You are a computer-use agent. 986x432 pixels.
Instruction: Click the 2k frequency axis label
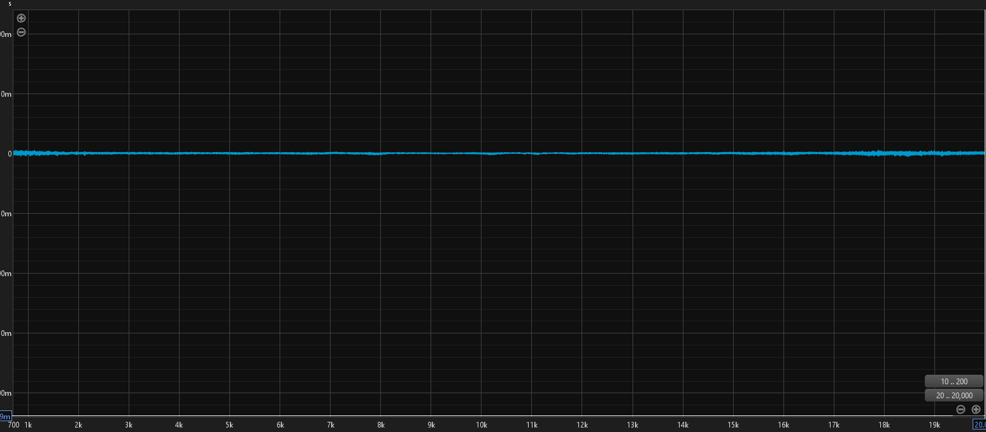[x=78, y=424]
